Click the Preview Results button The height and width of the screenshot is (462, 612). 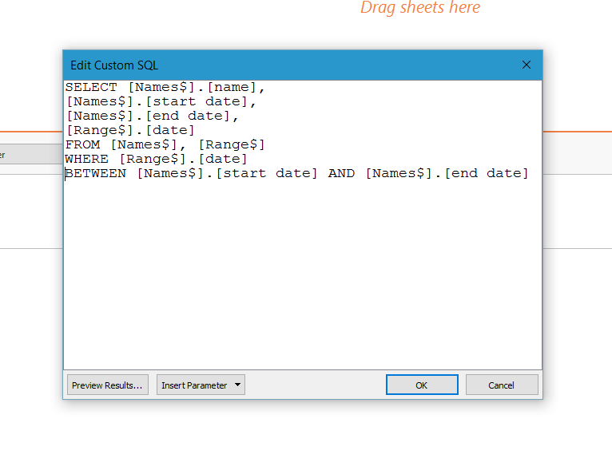108,385
